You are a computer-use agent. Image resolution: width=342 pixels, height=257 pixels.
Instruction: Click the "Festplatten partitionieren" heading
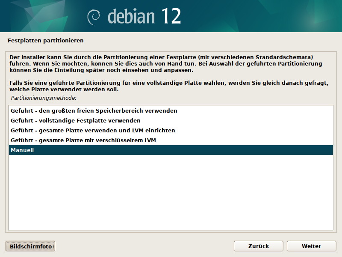[45, 41]
